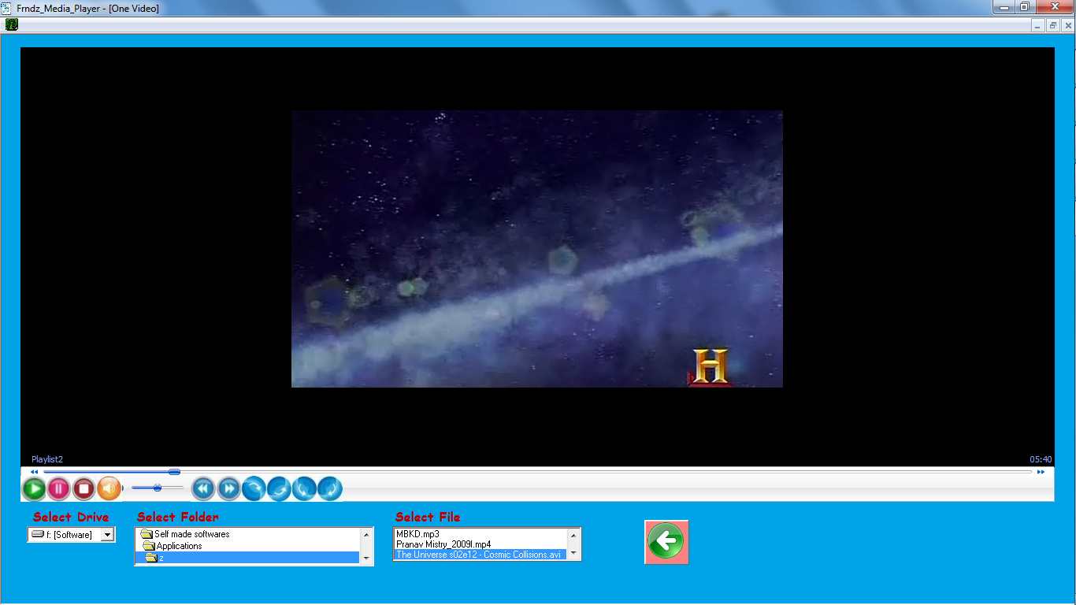Screen dimensions: 1076x605
Task: Click the 05:40 time display
Action: 1041,459
